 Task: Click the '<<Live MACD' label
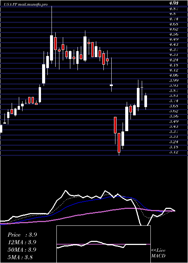[158, 253]
